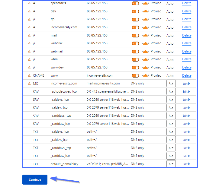Delete the dev A record
The height and width of the screenshot is (187, 203).
coord(187,11)
